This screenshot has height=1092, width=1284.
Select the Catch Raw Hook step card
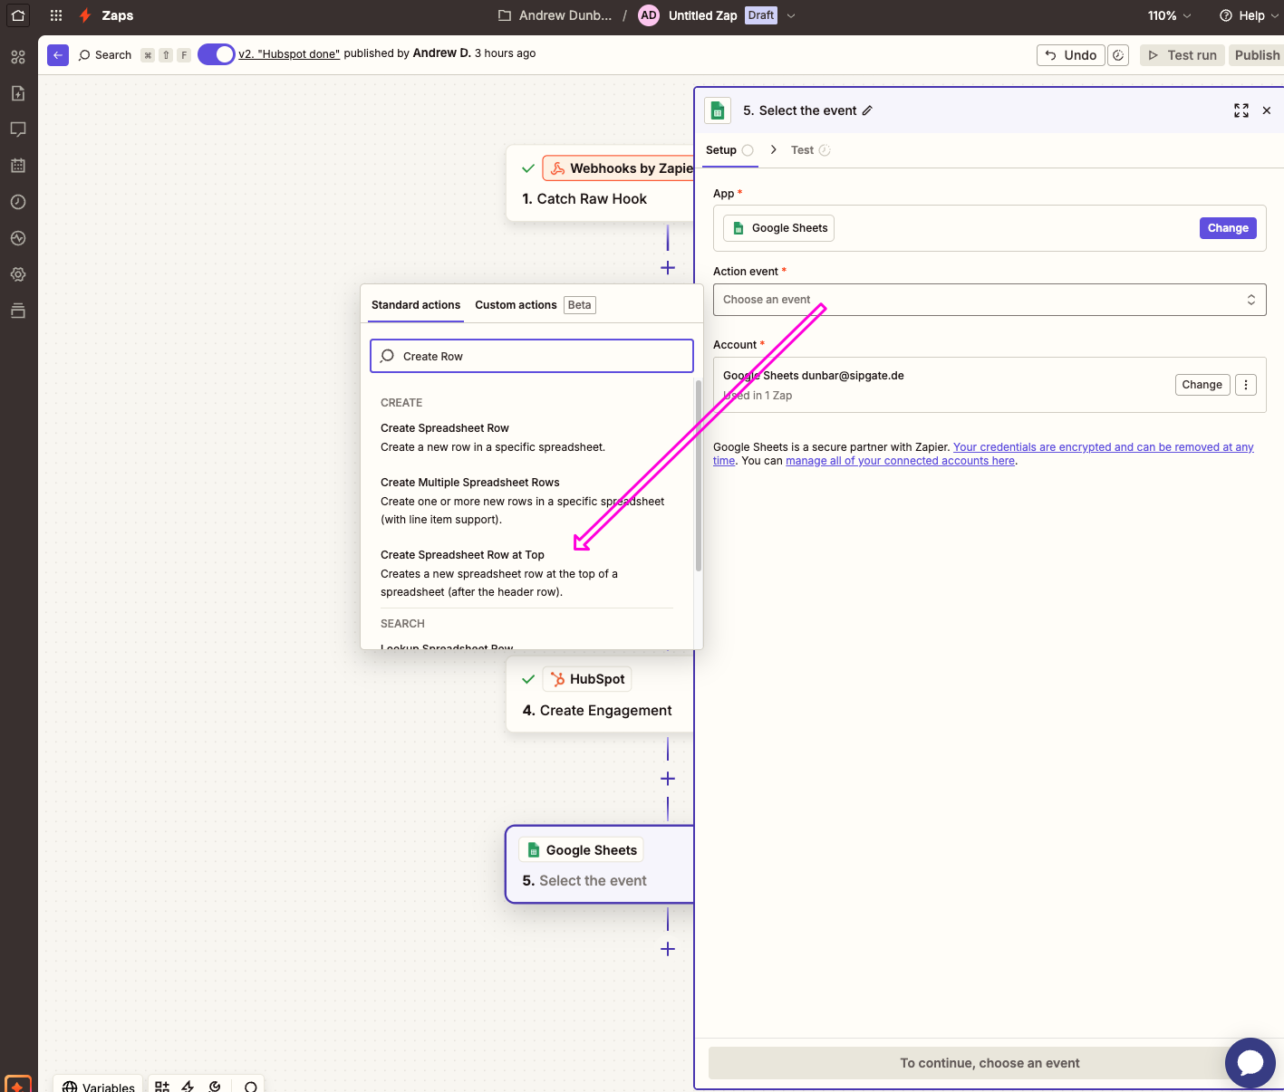[600, 184]
